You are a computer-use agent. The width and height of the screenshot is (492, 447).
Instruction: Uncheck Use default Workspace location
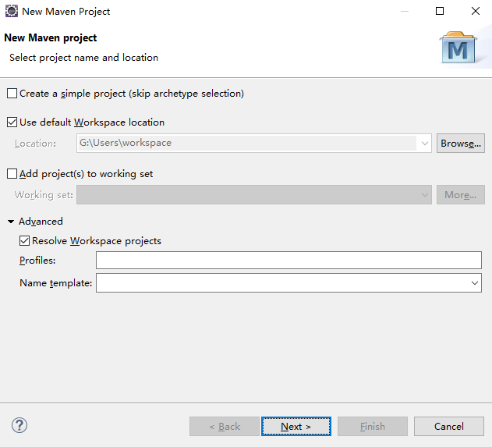12,122
